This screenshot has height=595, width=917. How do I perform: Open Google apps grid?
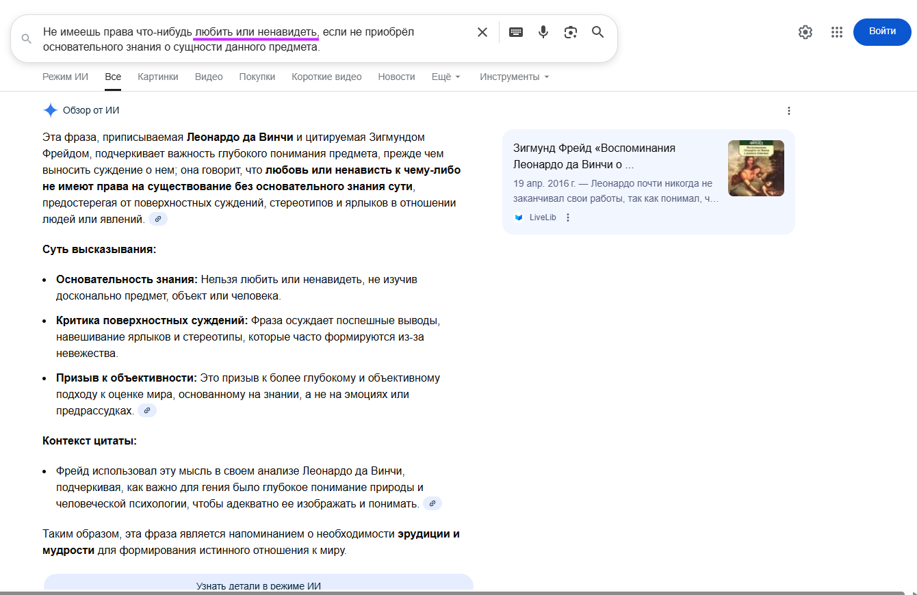pos(836,32)
